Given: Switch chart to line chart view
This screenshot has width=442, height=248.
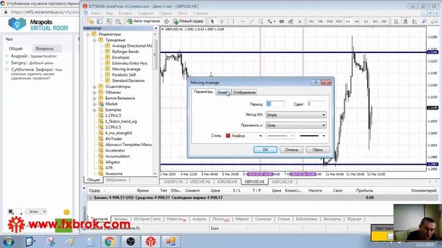Looking at the screenshot, I should (414, 21).
